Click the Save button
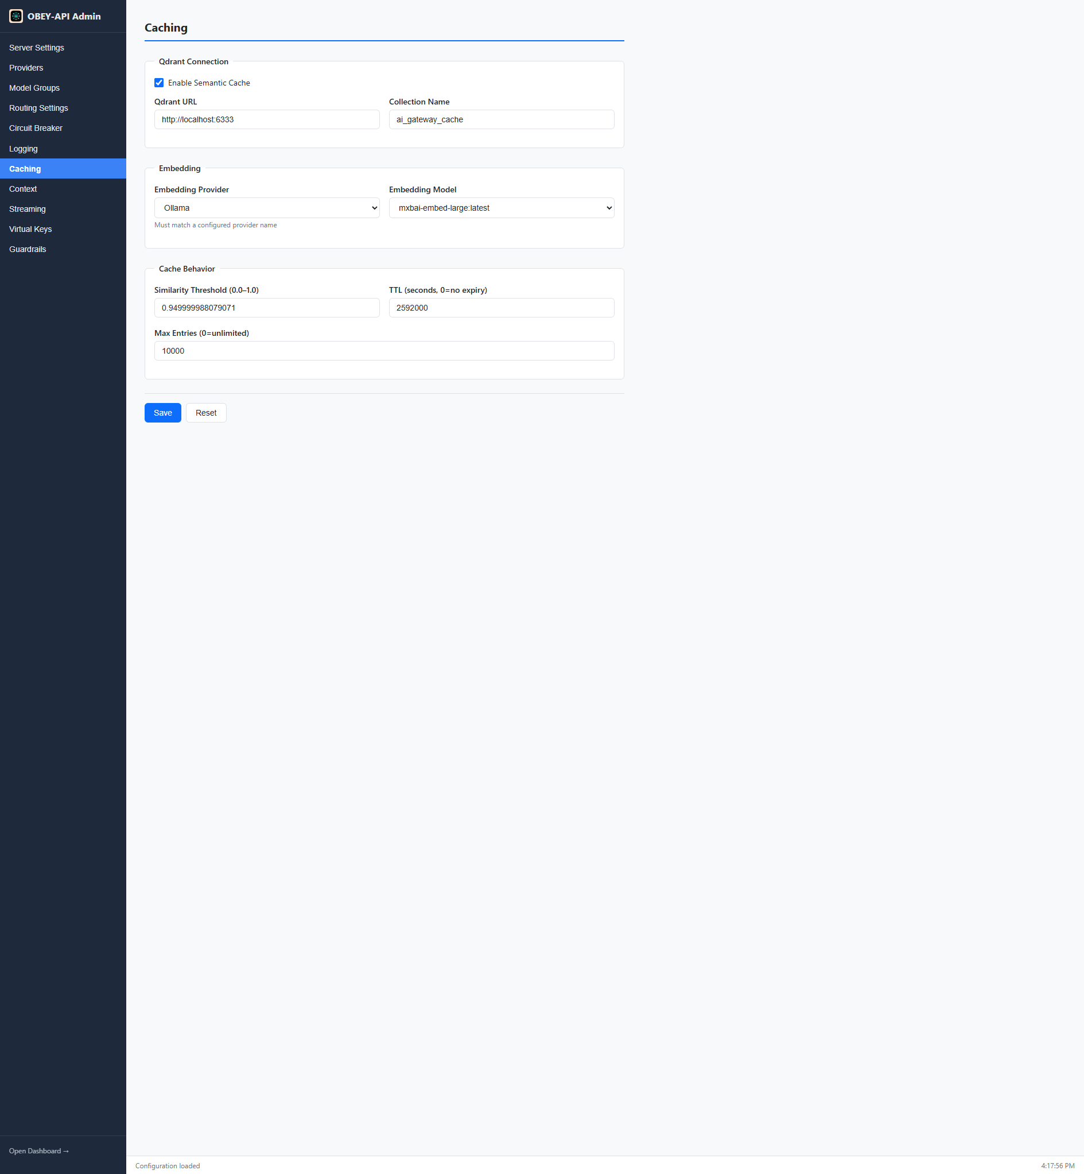 pos(162,412)
